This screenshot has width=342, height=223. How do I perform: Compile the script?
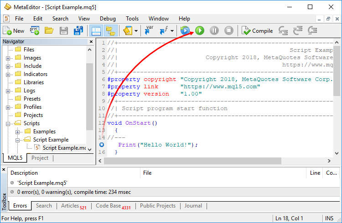coord(257,30)
